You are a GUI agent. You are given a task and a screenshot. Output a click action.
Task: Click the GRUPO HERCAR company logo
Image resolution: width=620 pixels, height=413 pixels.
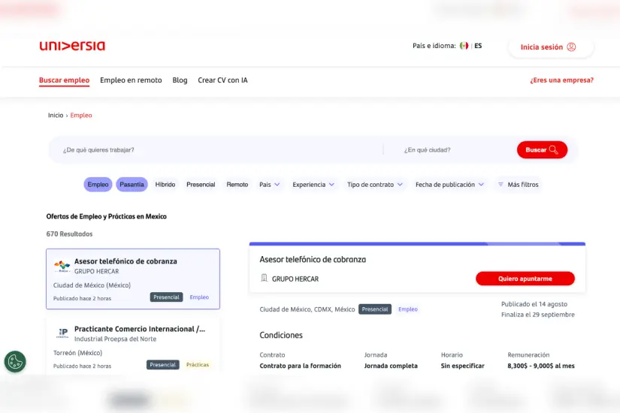[x=62, y=266]
